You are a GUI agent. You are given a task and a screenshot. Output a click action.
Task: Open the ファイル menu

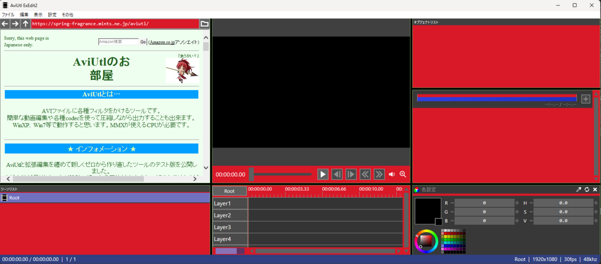8,15
